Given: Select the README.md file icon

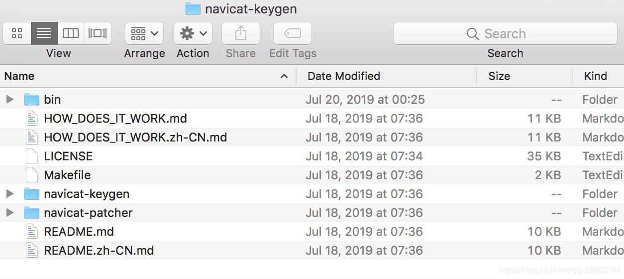Looking at the screenshot, I should (32, 231).
